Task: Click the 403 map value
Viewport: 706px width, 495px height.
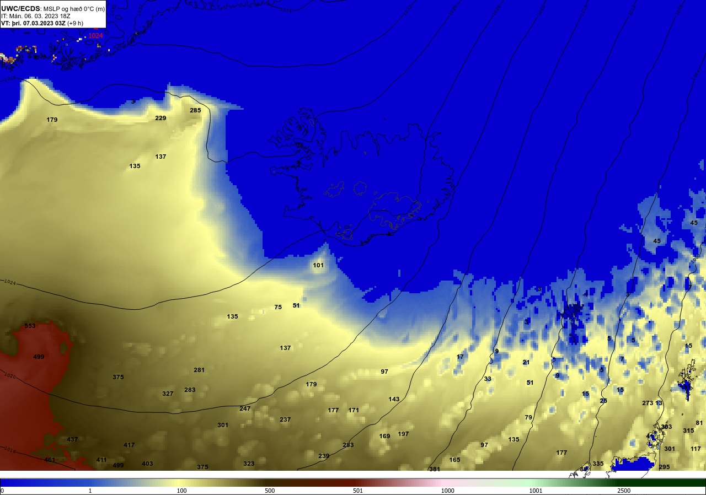Action: coord(147,464)
